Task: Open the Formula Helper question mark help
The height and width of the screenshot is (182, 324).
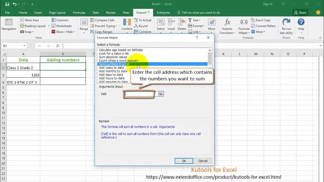Action: [x=197, y=37]
